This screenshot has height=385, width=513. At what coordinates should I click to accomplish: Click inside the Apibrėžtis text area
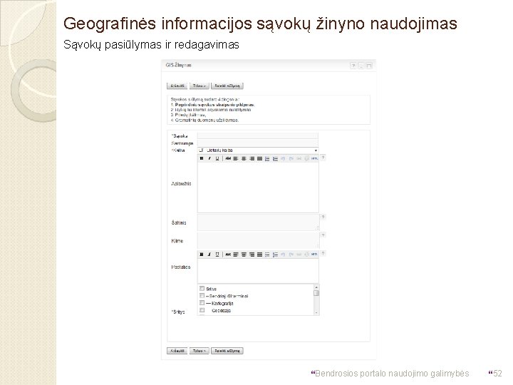258,188
